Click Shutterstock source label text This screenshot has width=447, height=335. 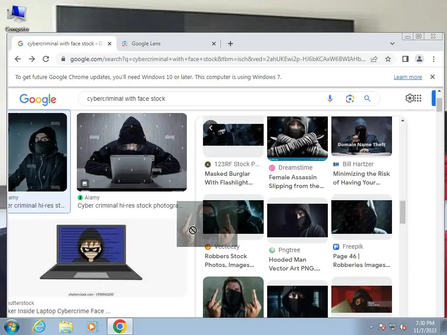pos(21,303)
